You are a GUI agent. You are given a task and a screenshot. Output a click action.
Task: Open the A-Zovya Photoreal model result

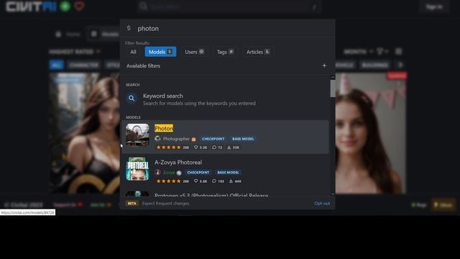point(225,171)
